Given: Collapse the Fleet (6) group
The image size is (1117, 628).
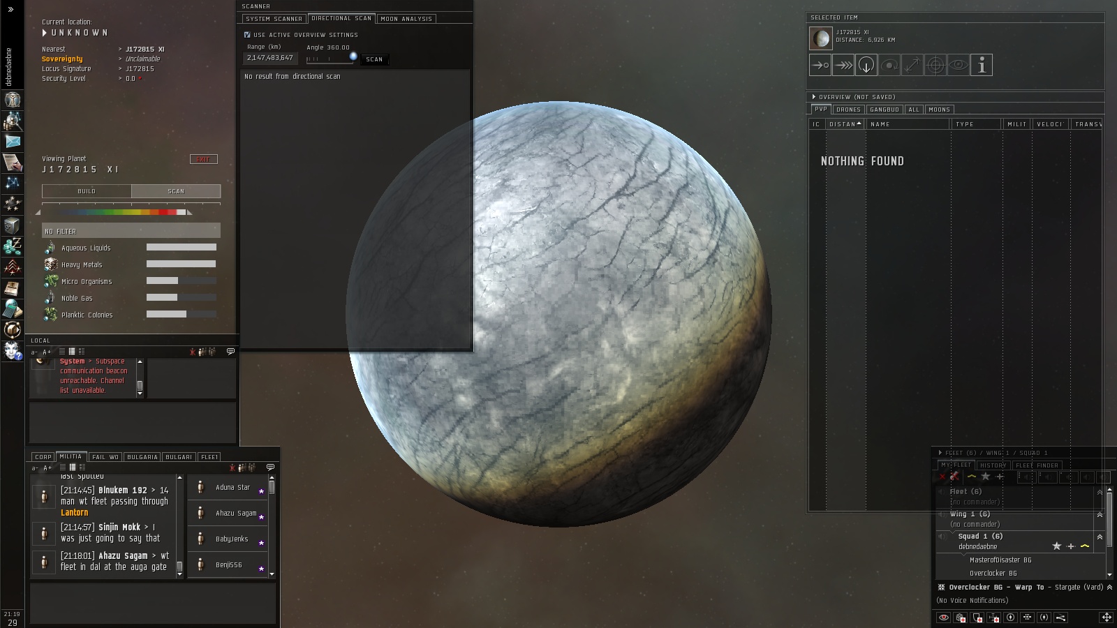Looking at the screenshot, I should [x=1100, y=492].
